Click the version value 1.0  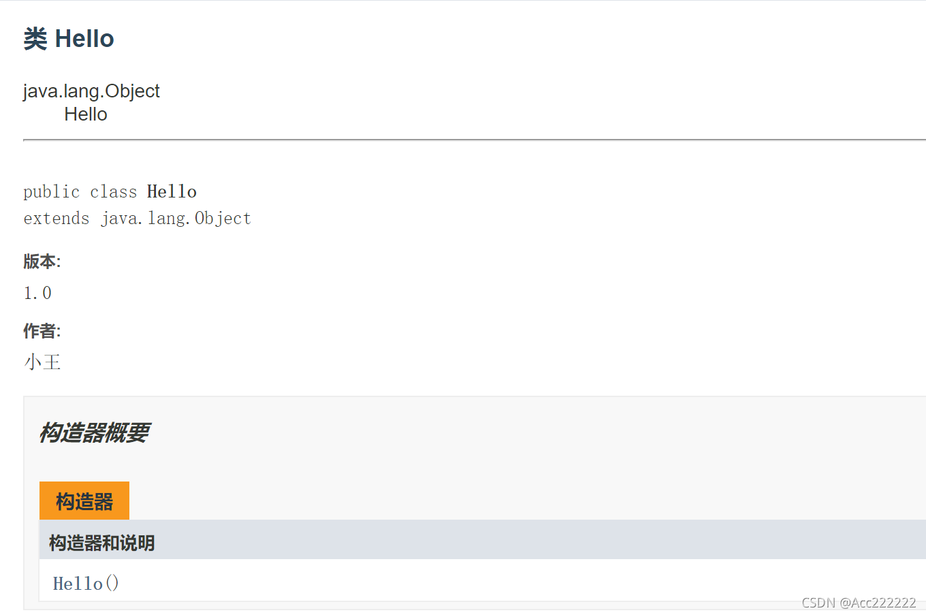pos(37,293)
